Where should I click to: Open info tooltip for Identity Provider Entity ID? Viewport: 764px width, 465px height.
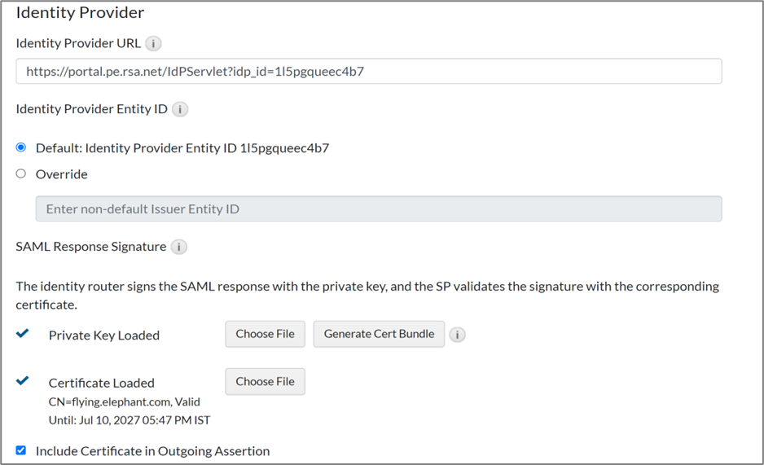pos(180,109)
